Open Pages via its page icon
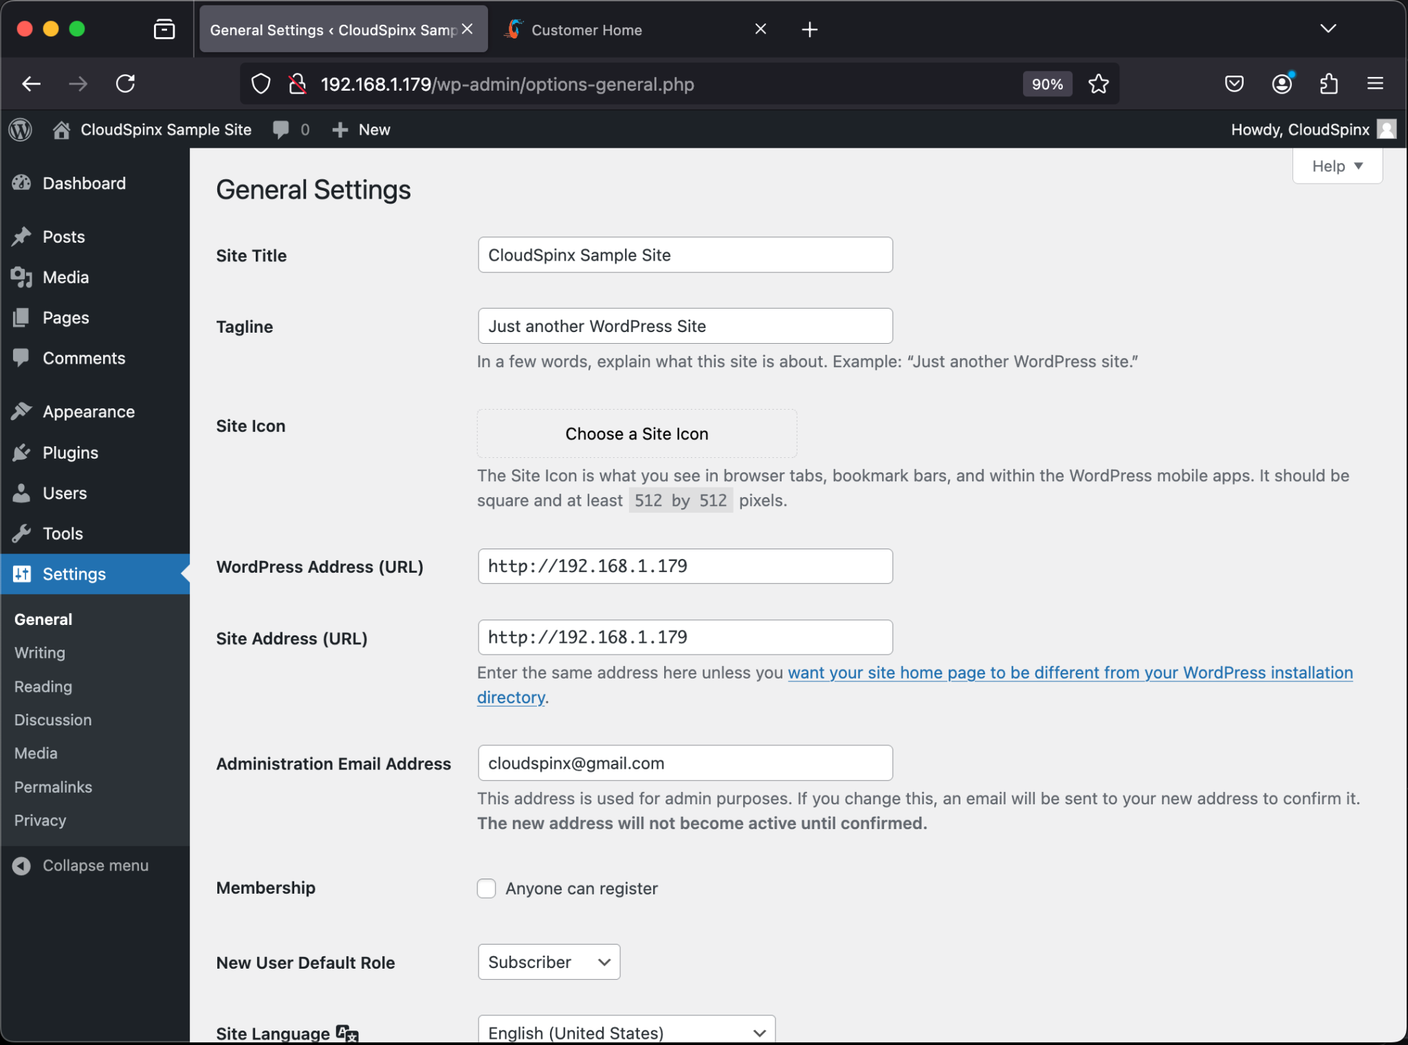1408x1045 pixels. point(23,317)
